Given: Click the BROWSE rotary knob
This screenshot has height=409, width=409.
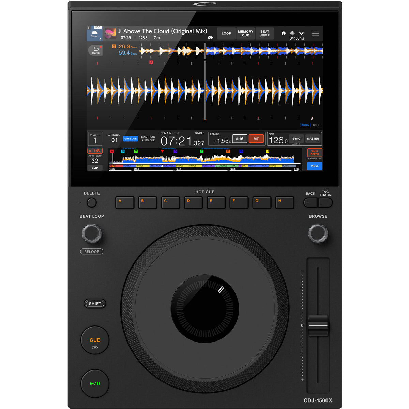Looking at the screenshot, I should pos(318,233).
